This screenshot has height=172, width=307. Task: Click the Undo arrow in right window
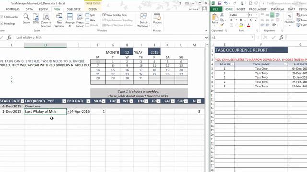tap(226, 3)
